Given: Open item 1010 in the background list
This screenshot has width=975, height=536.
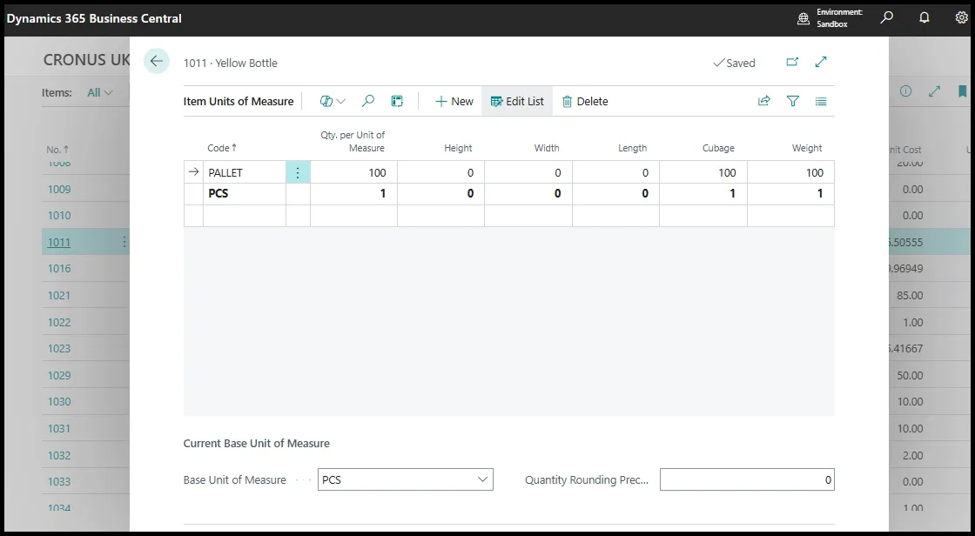Looking at the screenshot, I should tap(59, 215).
